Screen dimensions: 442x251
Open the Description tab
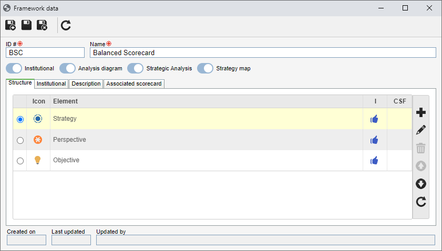pyautogui.click(x=86, y=83)
